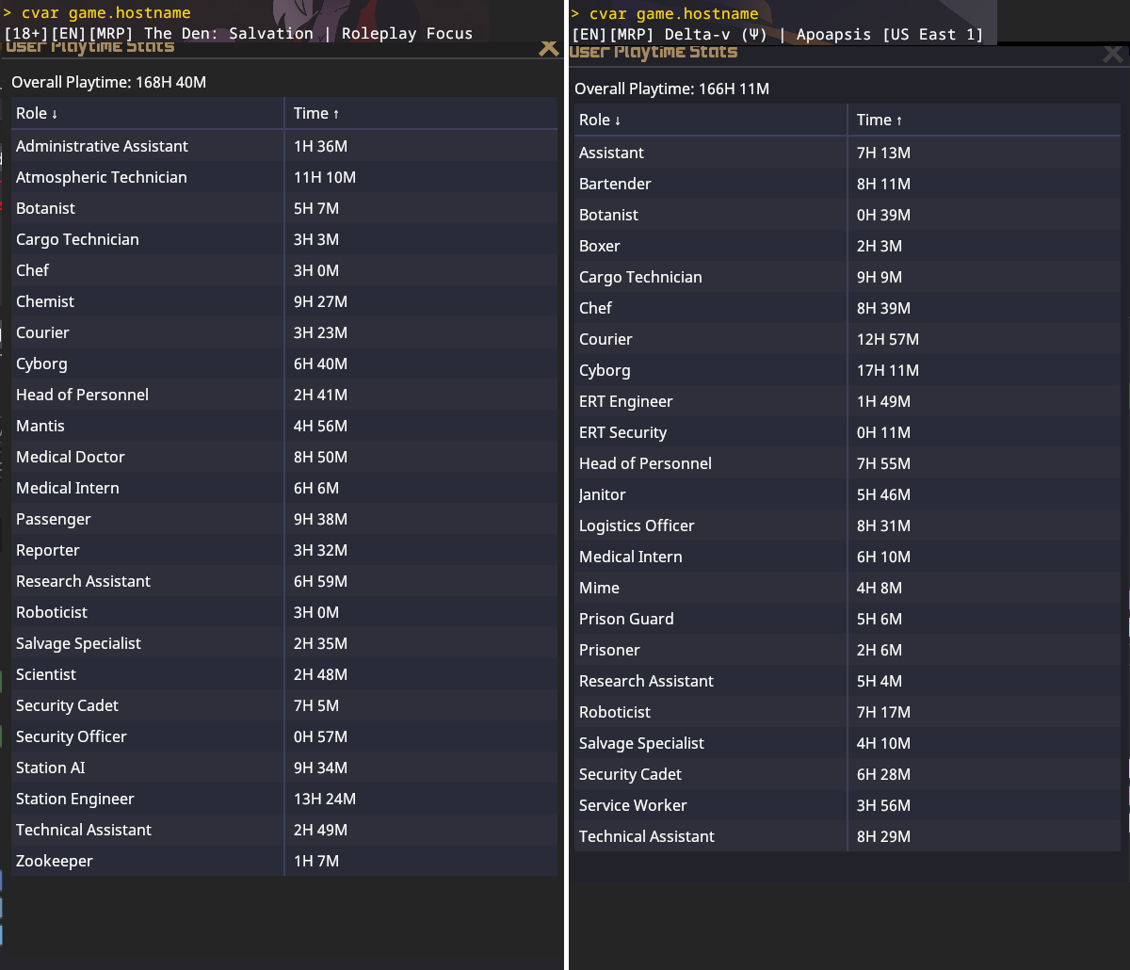Click the Station AI row

(x=51, y=768)
